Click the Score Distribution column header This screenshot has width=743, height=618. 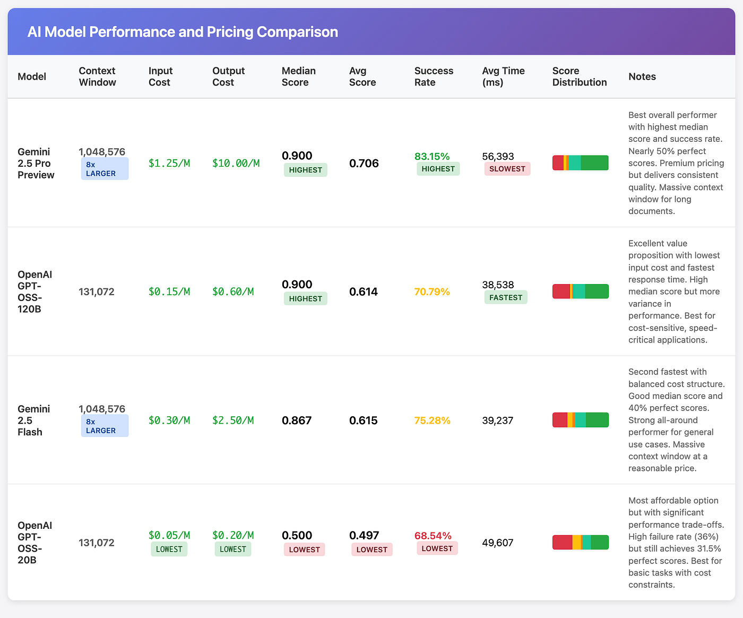coord(579,76)
